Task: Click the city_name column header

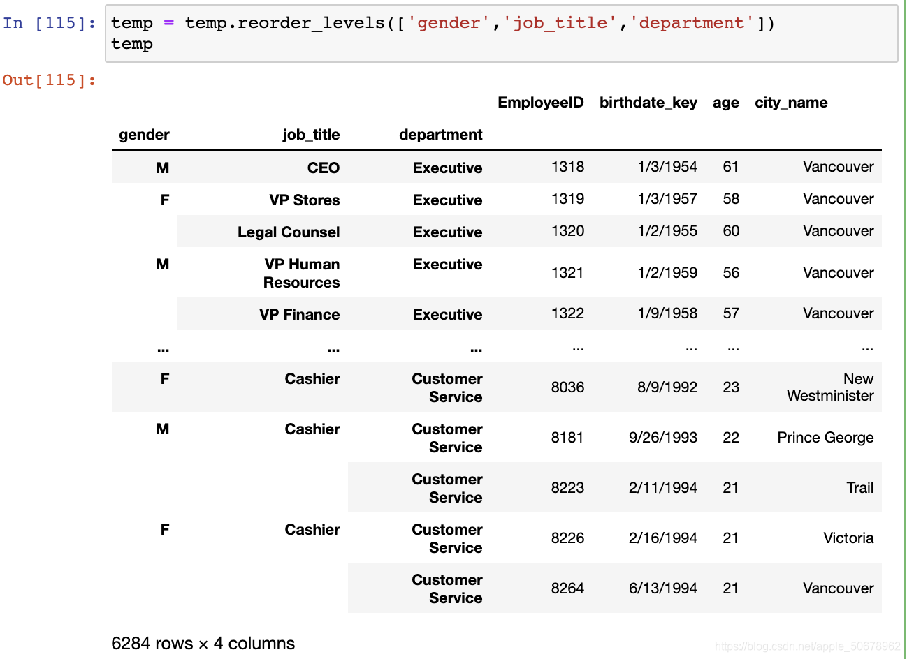Action: point(791,103)
